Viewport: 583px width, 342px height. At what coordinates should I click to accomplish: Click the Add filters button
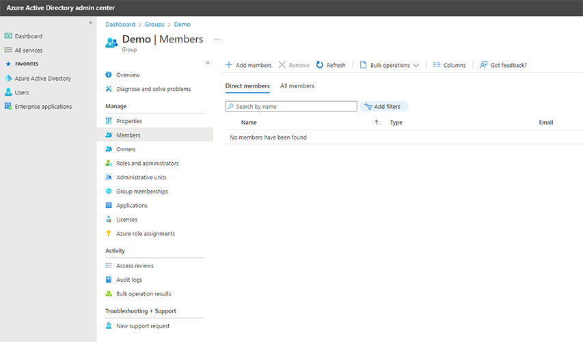pos(383,107)
